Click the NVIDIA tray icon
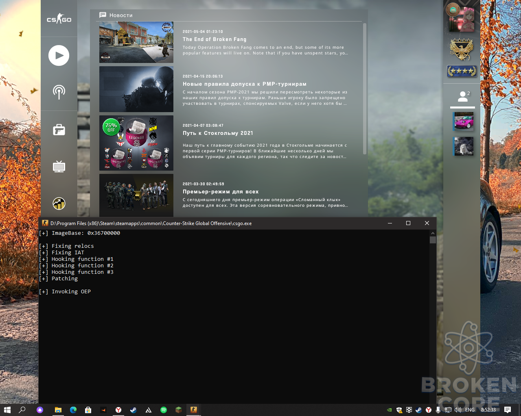521x416 pixels. (x=390, y=410)
